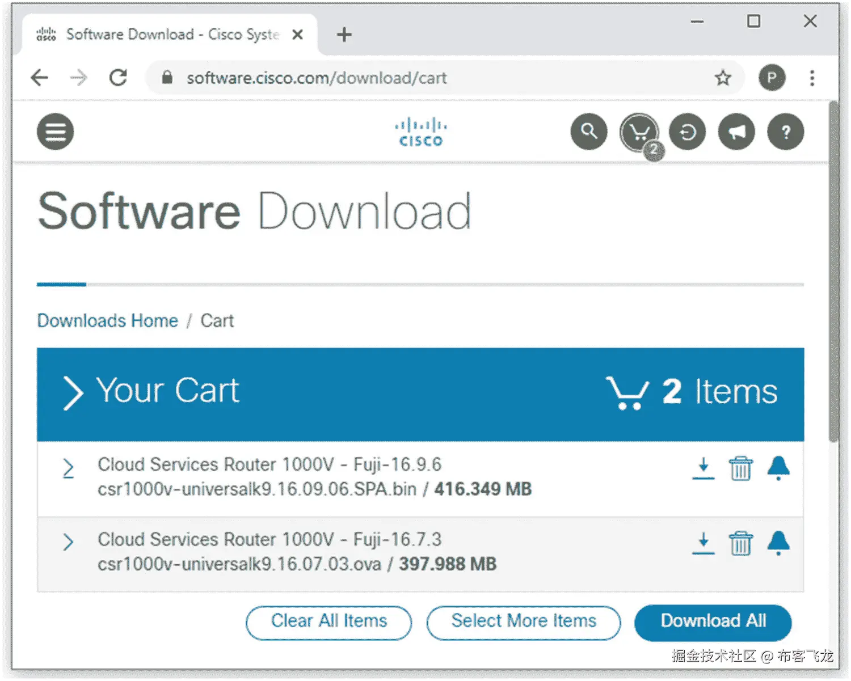The width and height of the screenshot is (851, 681).
Task: Open a new browser tab
Action: [x=344, y=35]
